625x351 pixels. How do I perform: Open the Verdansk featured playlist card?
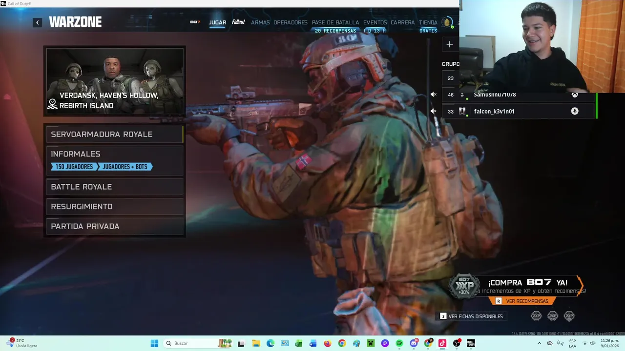pyautogui.click(x=115, y=81)
